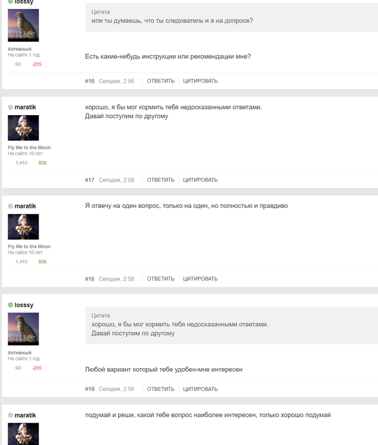Click the gray offline status dot beside maratik on post #18
Image resolution: width=378 pixels, height=445 pixels.
(x=11, y=207)
